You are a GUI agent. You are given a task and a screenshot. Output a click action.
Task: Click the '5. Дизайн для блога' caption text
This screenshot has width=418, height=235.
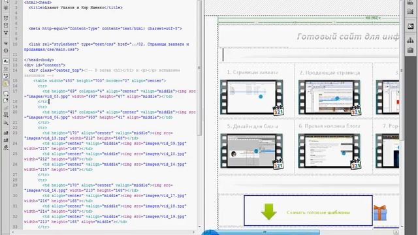coord(253,126)
